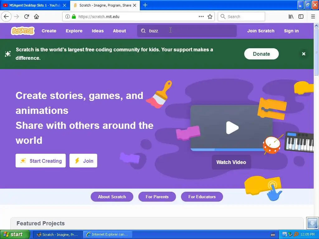Close the MSAgent Desktop Skits YouTube tab
Viewport: 319px width, 239px height.
click(x=64, y=5)
